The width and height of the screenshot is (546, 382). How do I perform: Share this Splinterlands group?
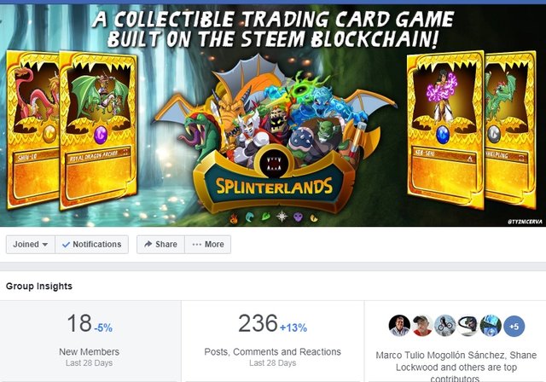pyautogui.click(x=160, y=244)
